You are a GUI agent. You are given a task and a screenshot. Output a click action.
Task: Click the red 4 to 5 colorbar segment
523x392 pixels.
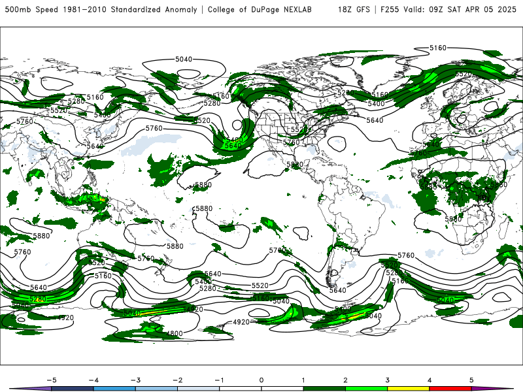pos(450,389)
